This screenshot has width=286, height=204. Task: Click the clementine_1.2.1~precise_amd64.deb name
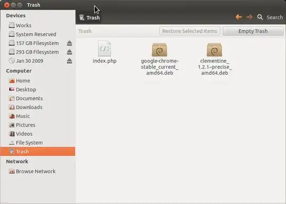click(x=215, y=67)
